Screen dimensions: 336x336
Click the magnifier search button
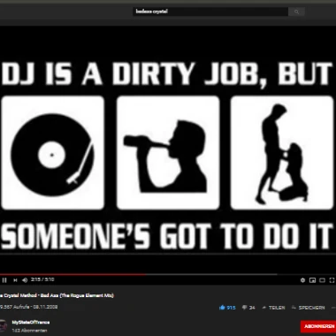coord(296,11)
